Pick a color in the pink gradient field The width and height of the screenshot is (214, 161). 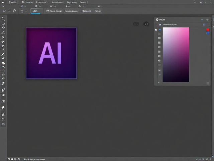click(x=176, y=55)
